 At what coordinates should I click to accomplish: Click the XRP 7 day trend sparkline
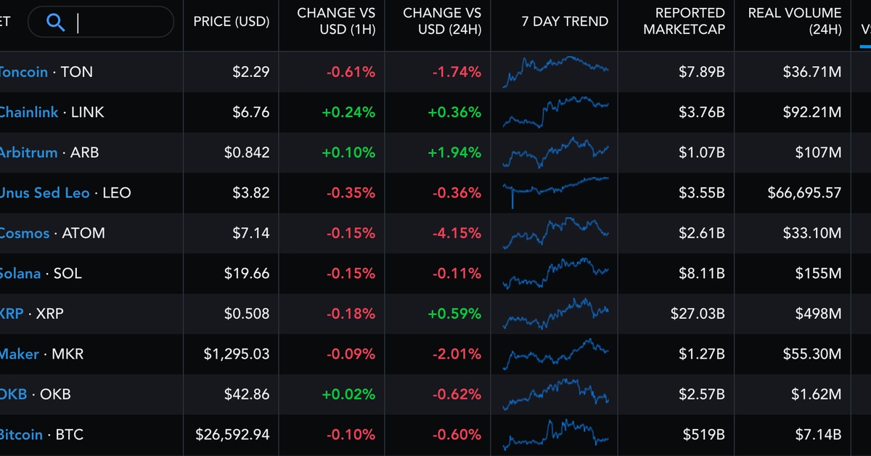click(x=555, y=314)
